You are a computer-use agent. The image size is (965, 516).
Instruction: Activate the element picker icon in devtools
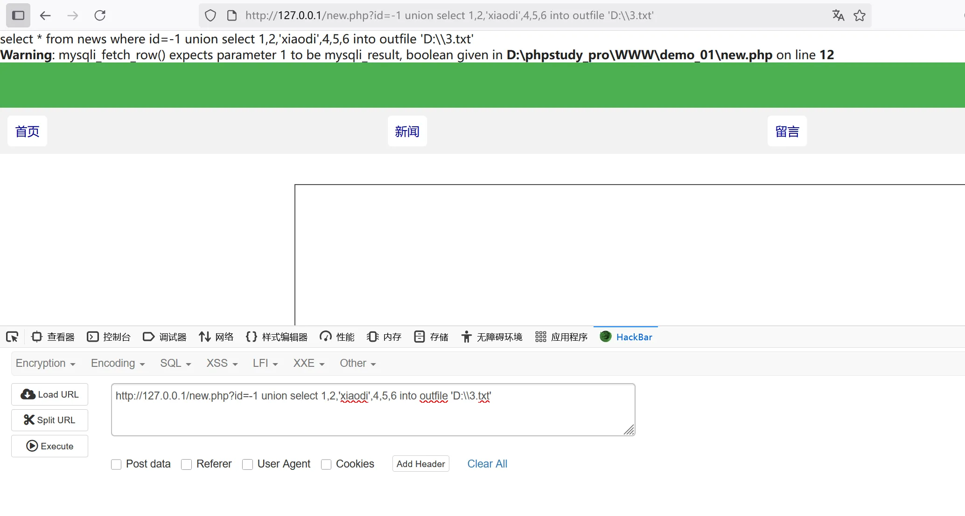(x=12, y=337)
